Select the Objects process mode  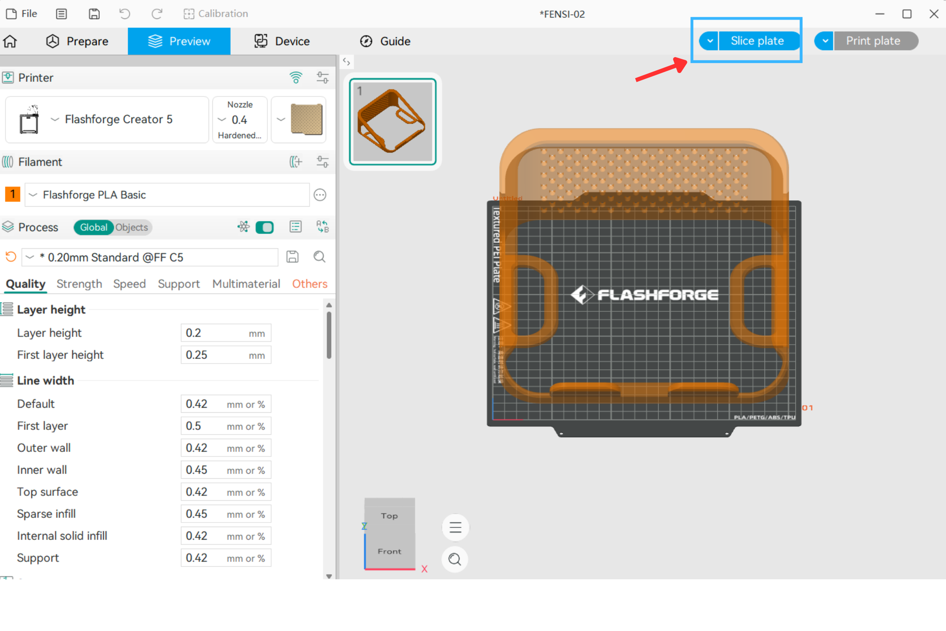click(x=132, y=227)
